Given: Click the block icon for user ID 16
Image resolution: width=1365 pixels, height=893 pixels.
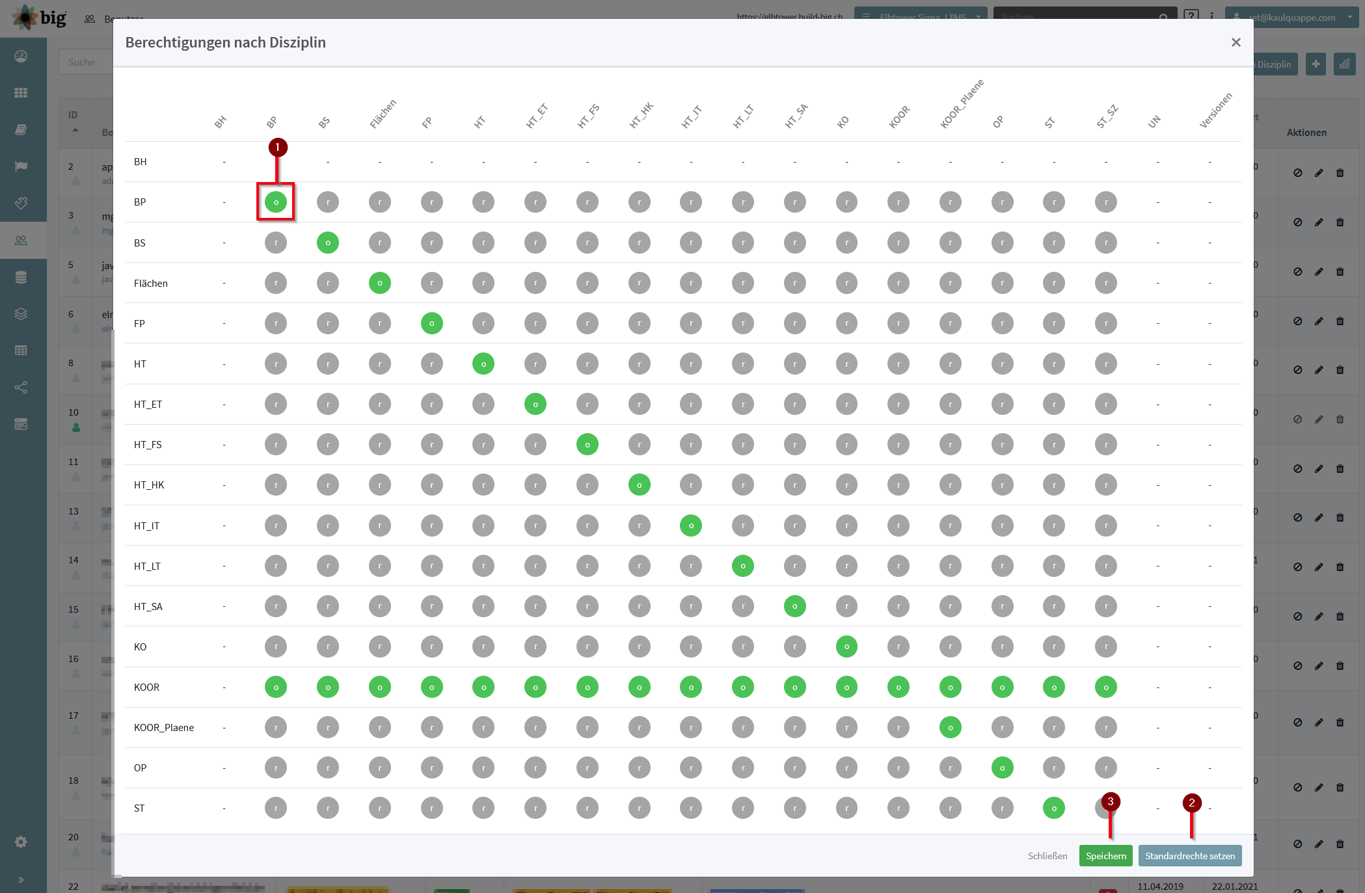Looking at the screenshot, I should coord(1297,666).
